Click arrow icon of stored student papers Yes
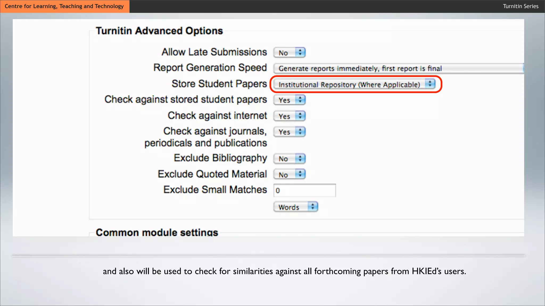Viewport: 545px width, 306px height. coord(300,100)
